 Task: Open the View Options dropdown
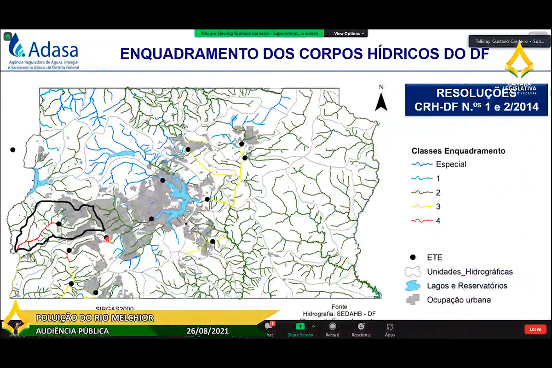pos(349,34)
